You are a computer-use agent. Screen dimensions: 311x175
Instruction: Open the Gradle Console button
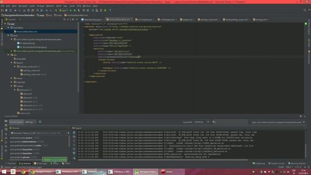276,163
